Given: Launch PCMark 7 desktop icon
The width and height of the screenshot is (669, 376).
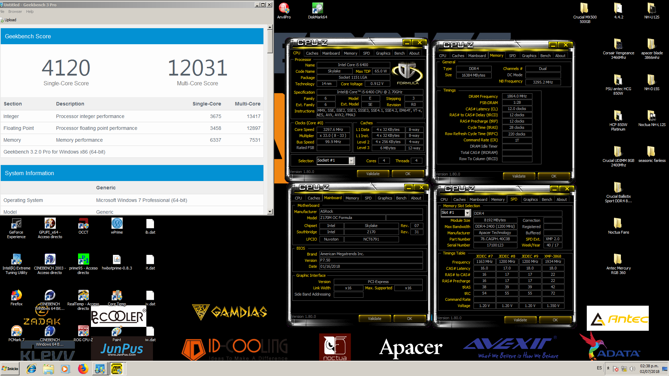Looking at the screenshot, I should tap(16, 334).
